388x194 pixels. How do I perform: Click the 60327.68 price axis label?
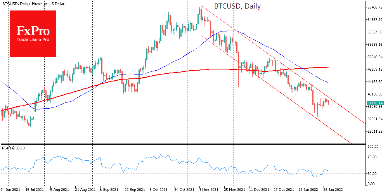pos(375,32)
